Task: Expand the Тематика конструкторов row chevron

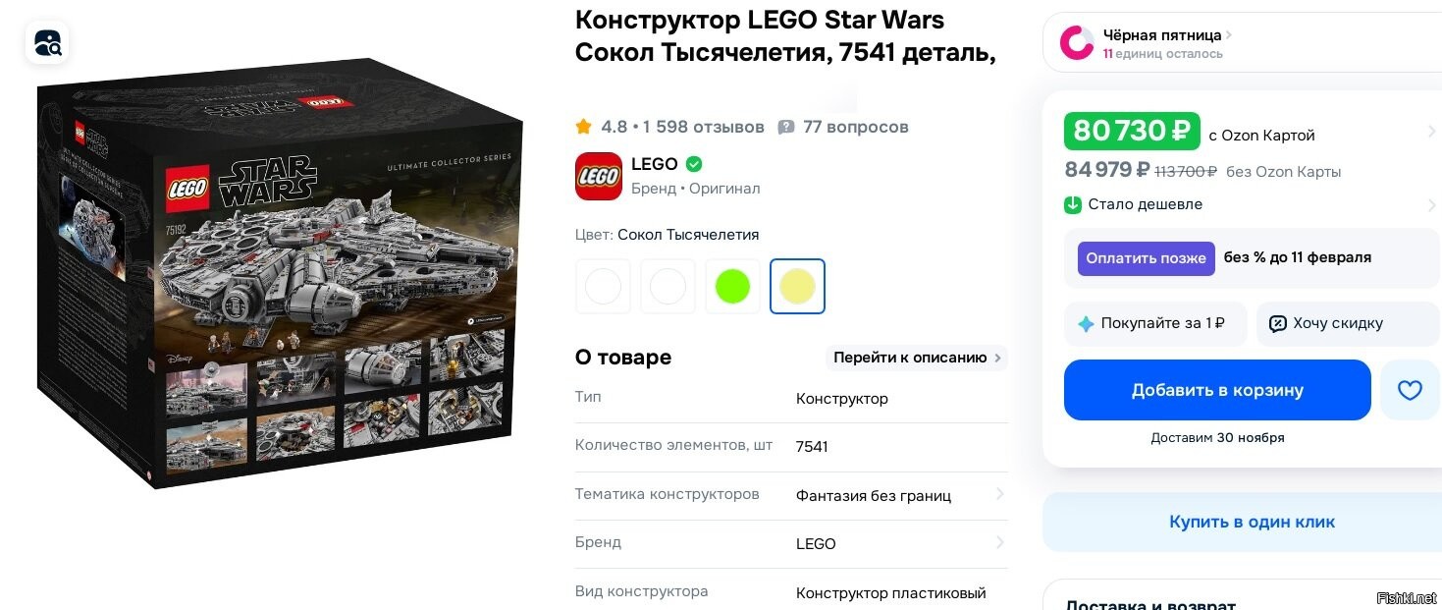Action: (x=999, y=494)
